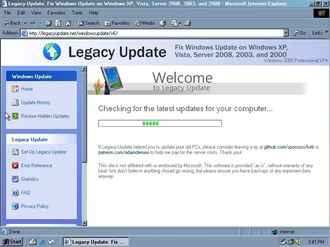Open the Tools menu

click(x=77, y=13)
